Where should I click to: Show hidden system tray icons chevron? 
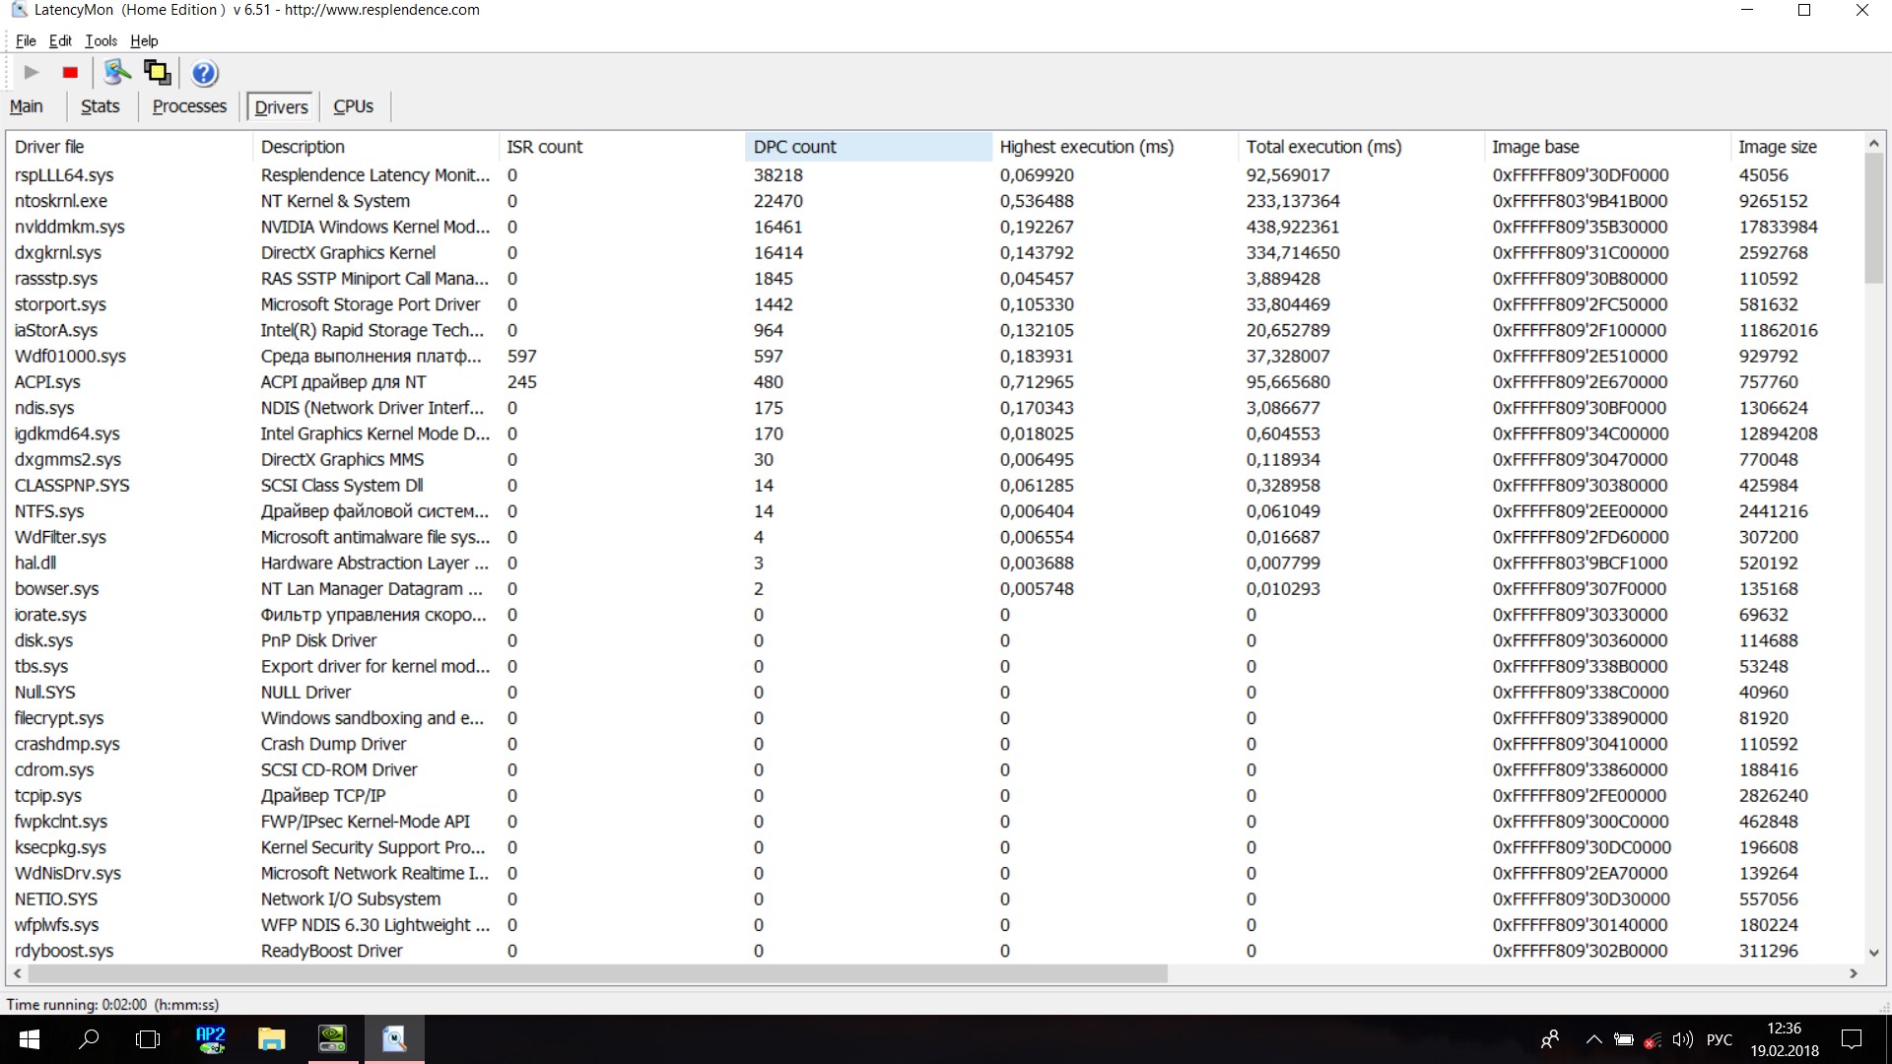[1592, 1039]
